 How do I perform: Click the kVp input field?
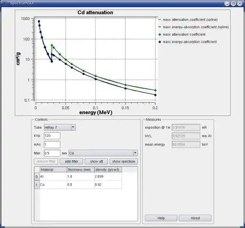point(52,136)
